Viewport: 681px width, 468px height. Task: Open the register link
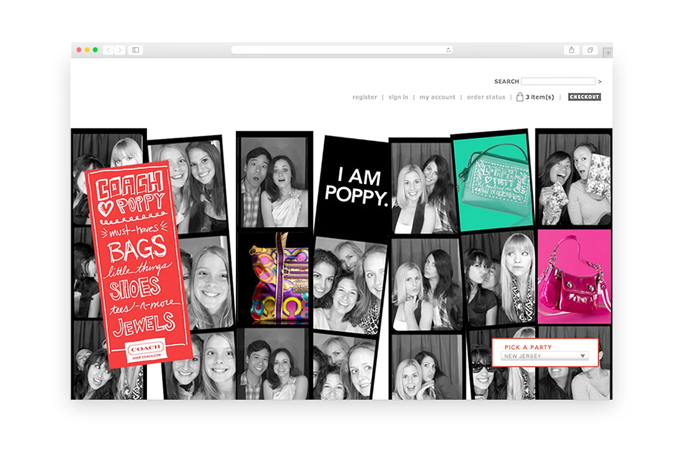point(365,97)
